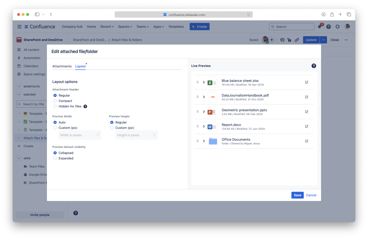Click the unlink icon for Geometric presentation.pptx
368x239 pixels.
[306, 112]
